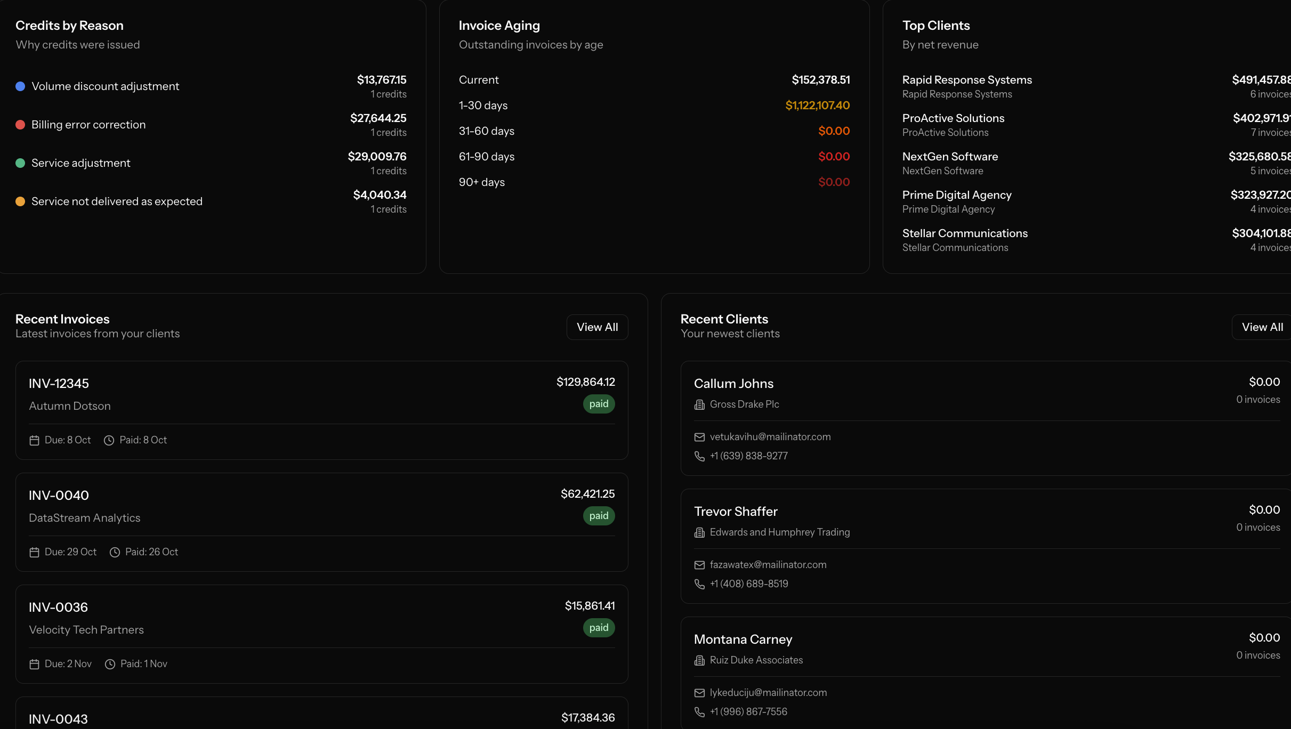Screen dimensions: 1291x729
Task: Click building icon next to Gross Drake Plc
Action: [x=699, y=404]
